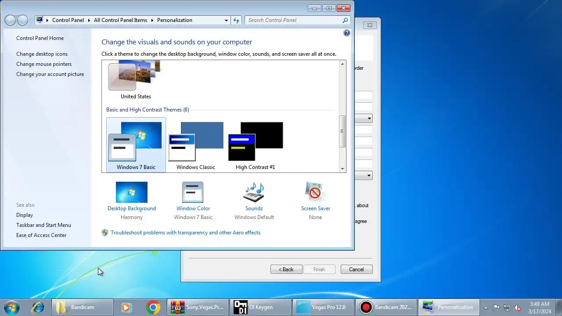Open the Windows Start button
The width and height of the screenshot is (562, 316).
[x=12, y=307]
